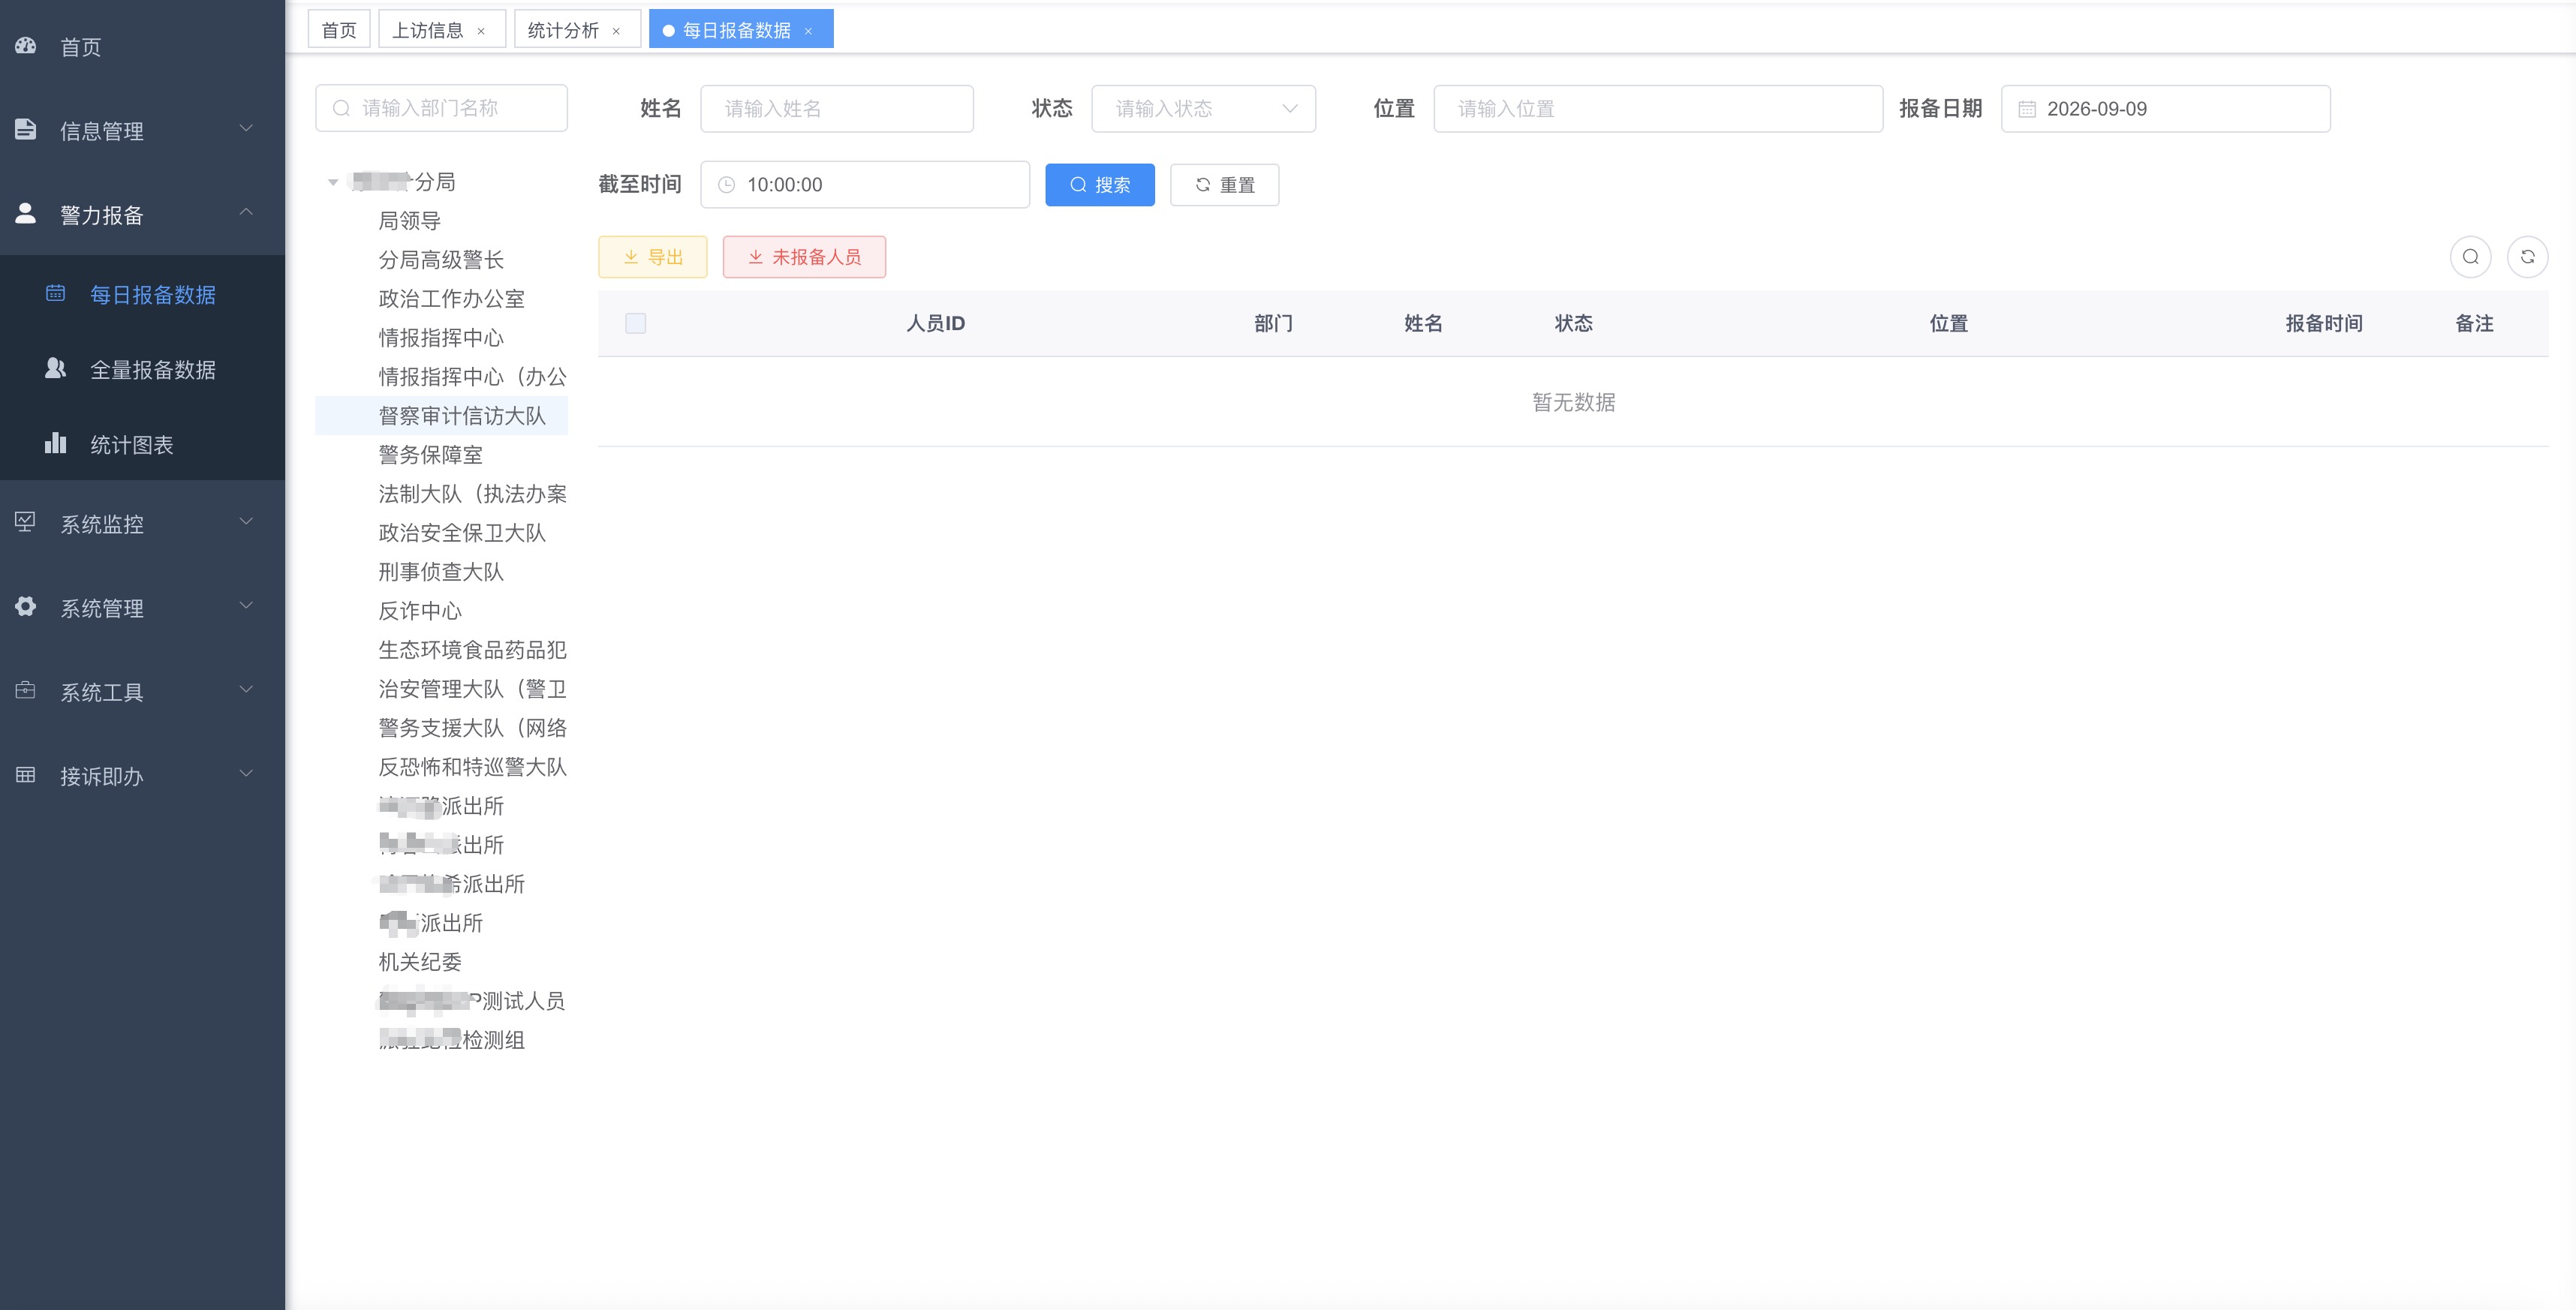Collapse the 分局 tree root node

(333, 182)
